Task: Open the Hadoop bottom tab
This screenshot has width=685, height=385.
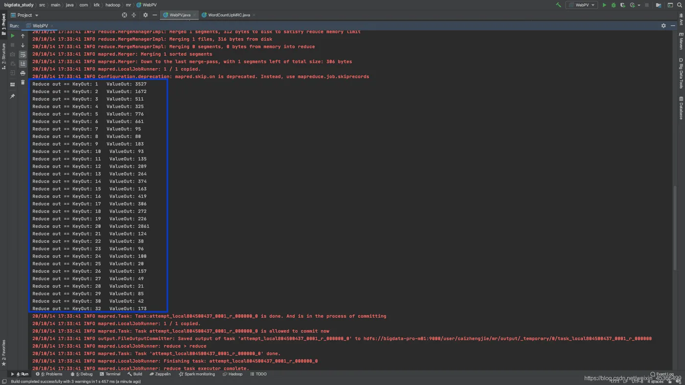Action: click(x=232, y=374)
